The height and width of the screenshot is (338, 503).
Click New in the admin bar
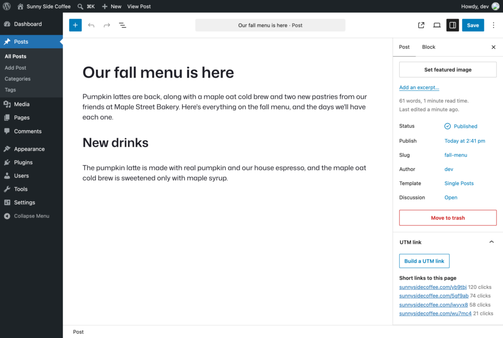pos(112,6)
